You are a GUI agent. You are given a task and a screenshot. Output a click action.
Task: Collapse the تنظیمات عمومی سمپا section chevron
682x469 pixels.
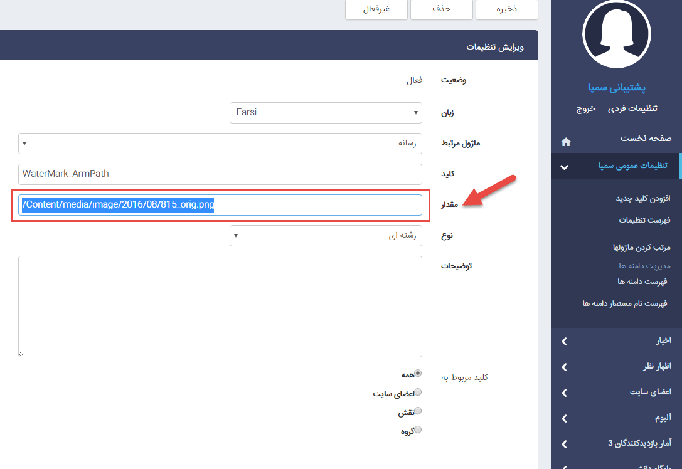[564, 167]
